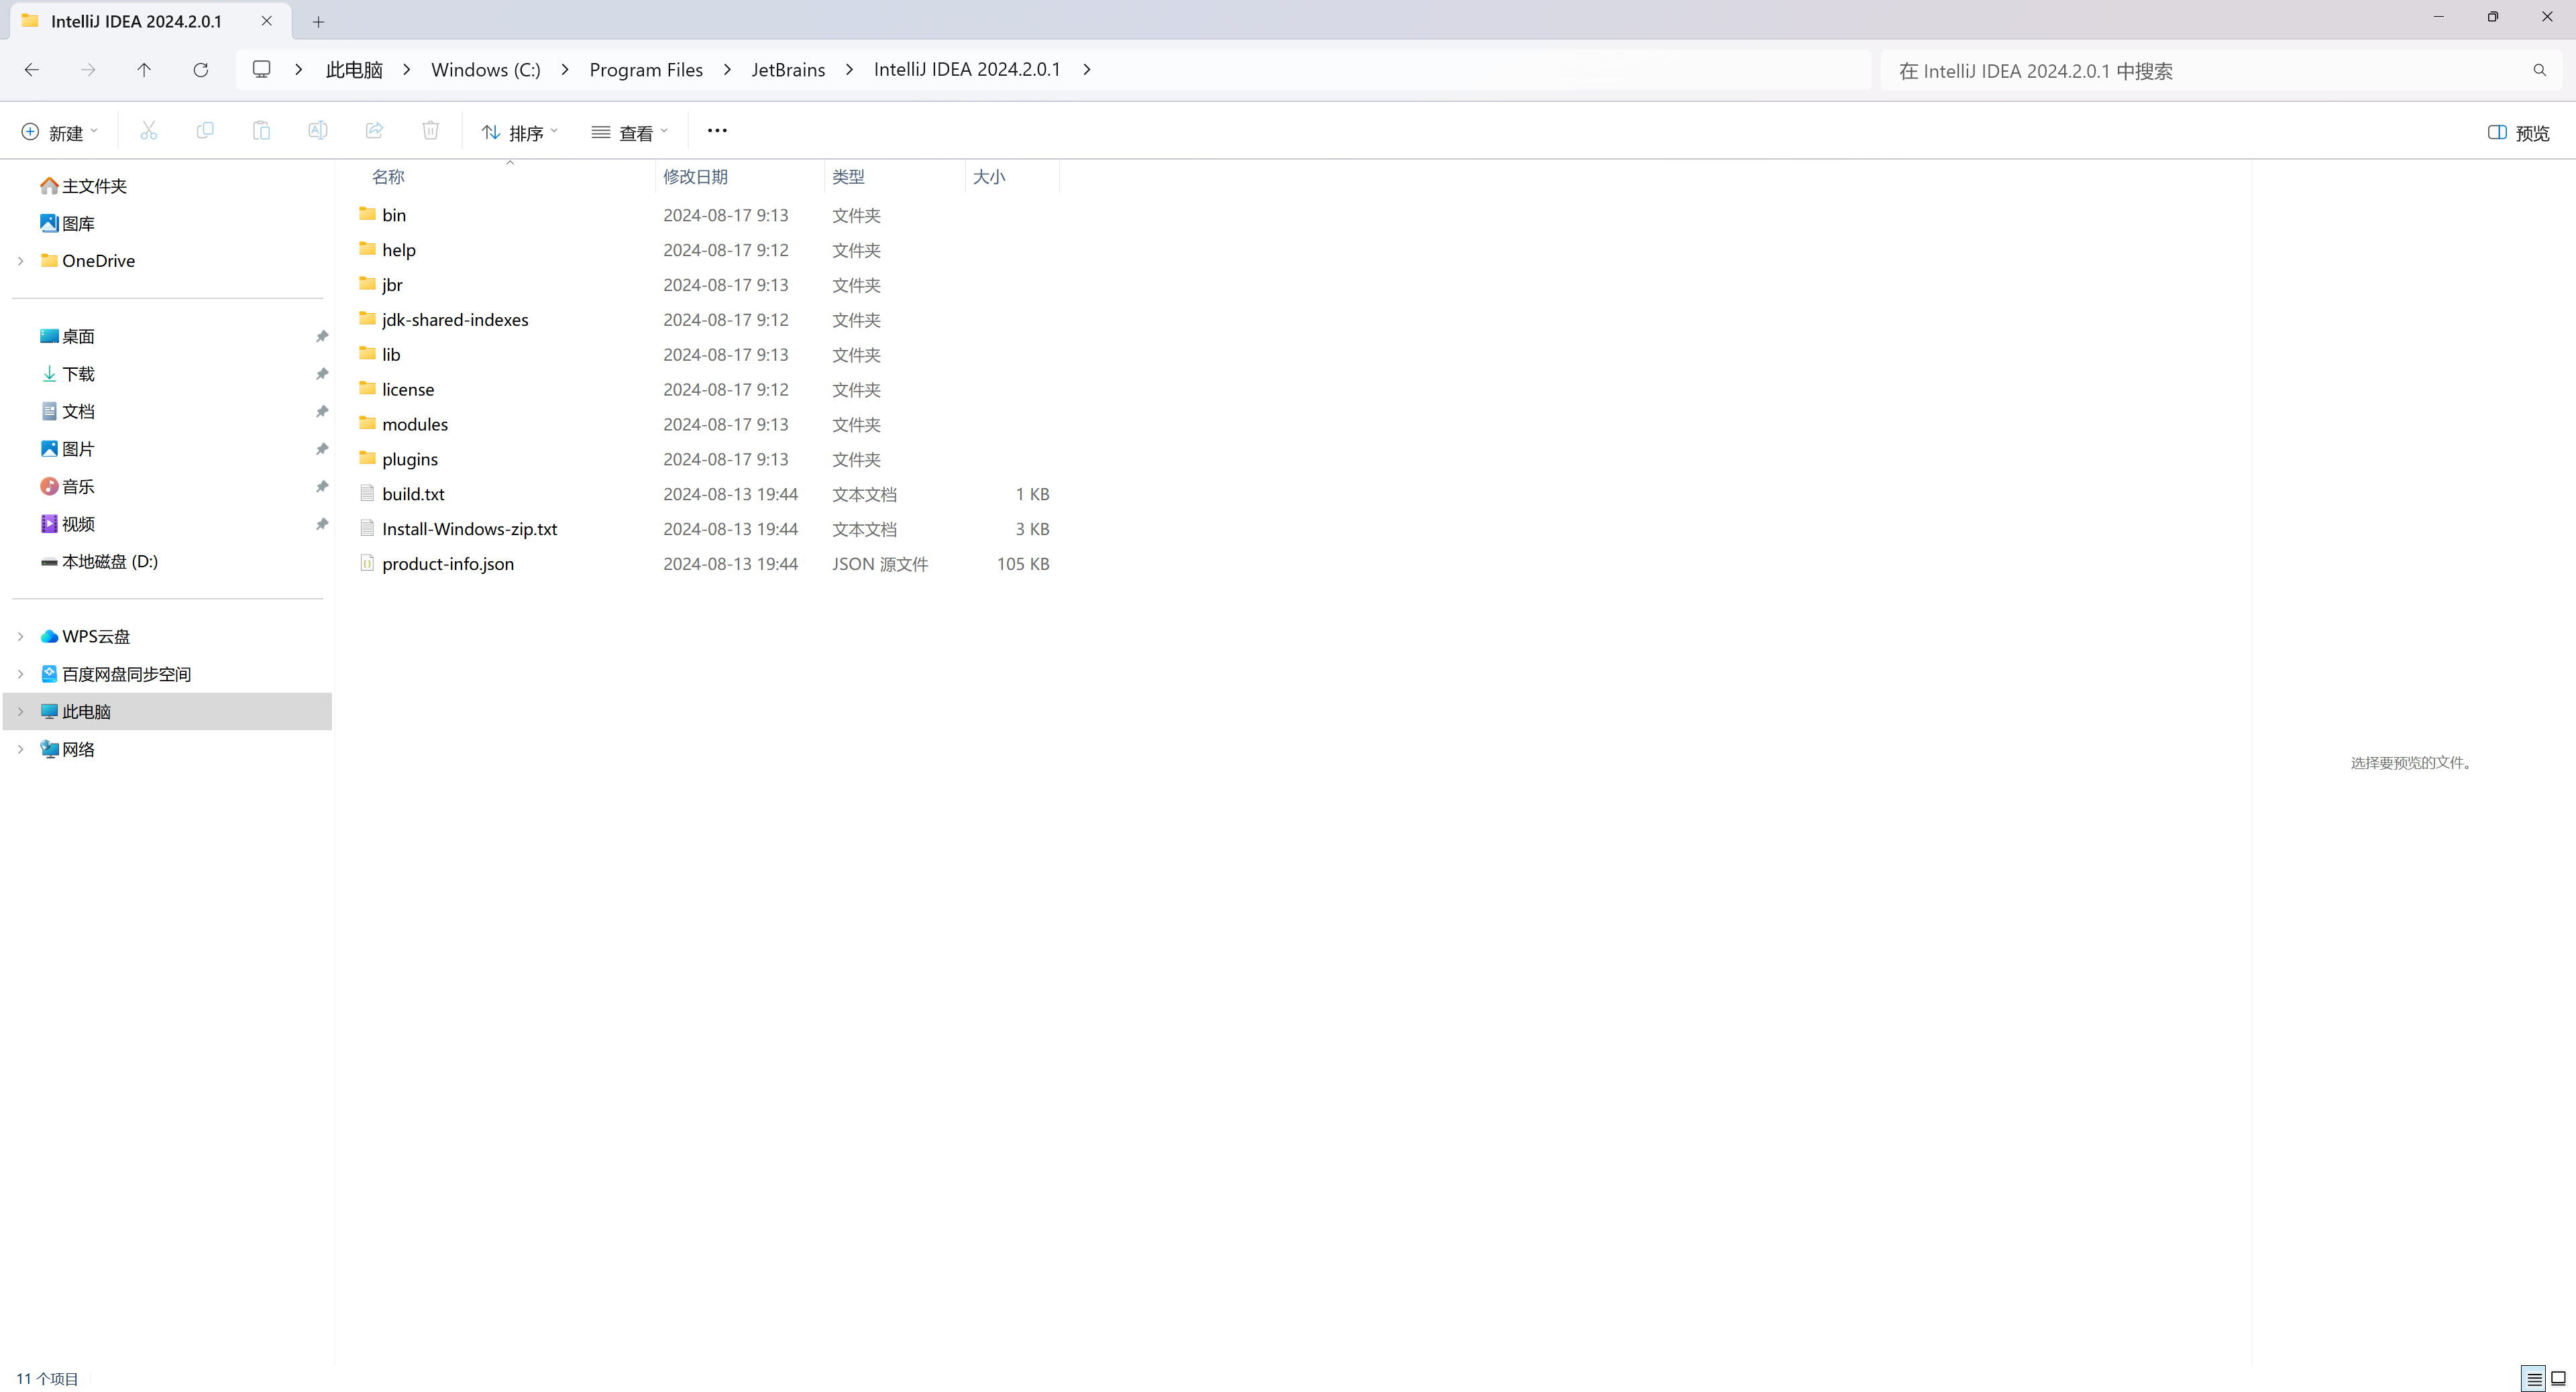Click the Refresh icon in navigation bar
The image size is (2576, 1392).
click(201, 70)
